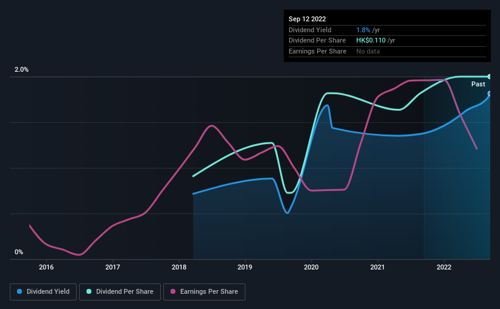Click the 2021 x-axis label

[x=378, y=267]
